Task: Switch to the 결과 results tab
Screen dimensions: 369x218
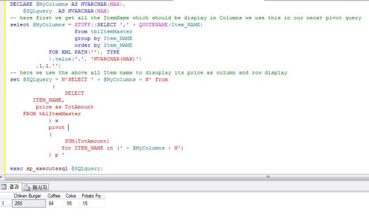Action: coord(10,187)
